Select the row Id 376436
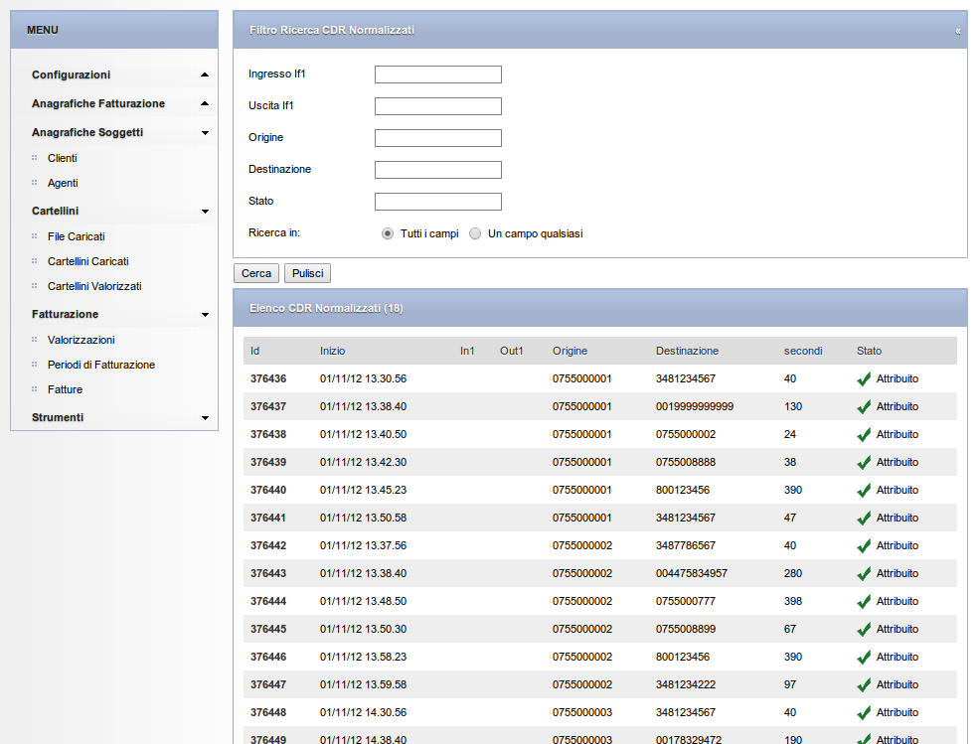The height and width of the screenshot is (744, 978). 268,378
